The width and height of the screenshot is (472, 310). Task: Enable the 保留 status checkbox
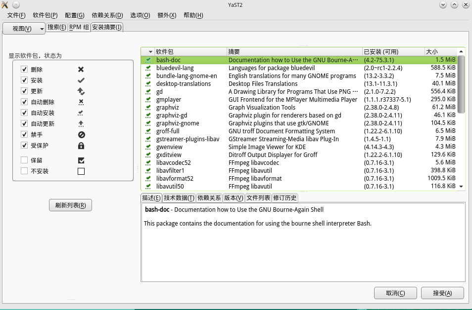pos(24,160)
